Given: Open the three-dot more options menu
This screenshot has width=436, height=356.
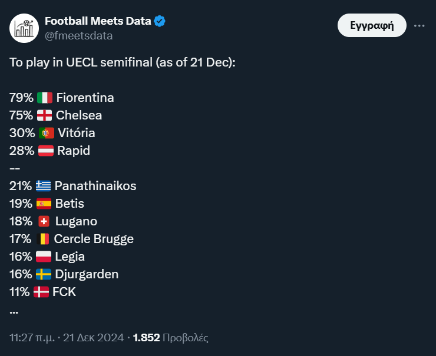Looking at the screenshot, I should (420, 26).
